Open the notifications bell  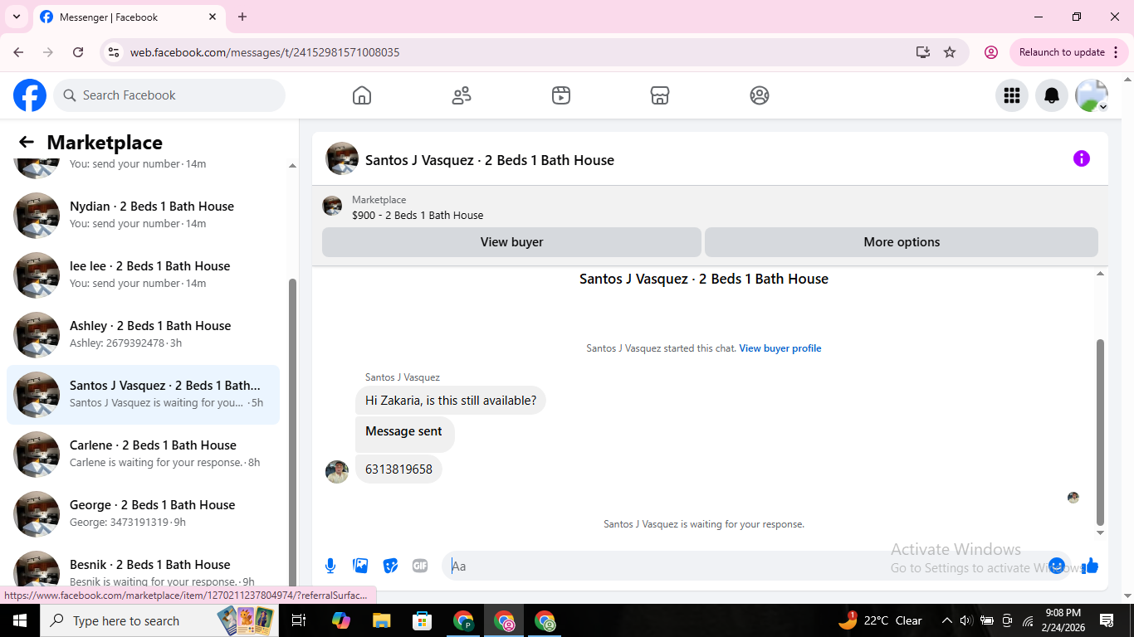pyautogui.click(x=1052, y=95)
